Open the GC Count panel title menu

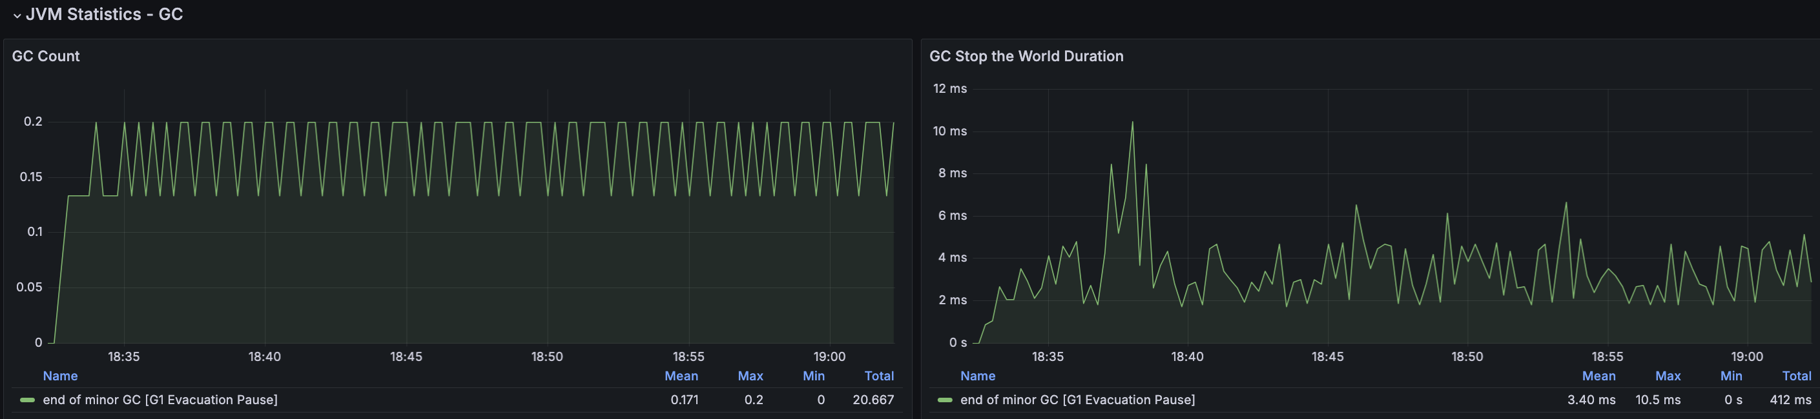(46, 55)
